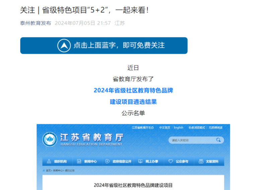Open the 通知公告 breadcrumb item

click(70, 170)
